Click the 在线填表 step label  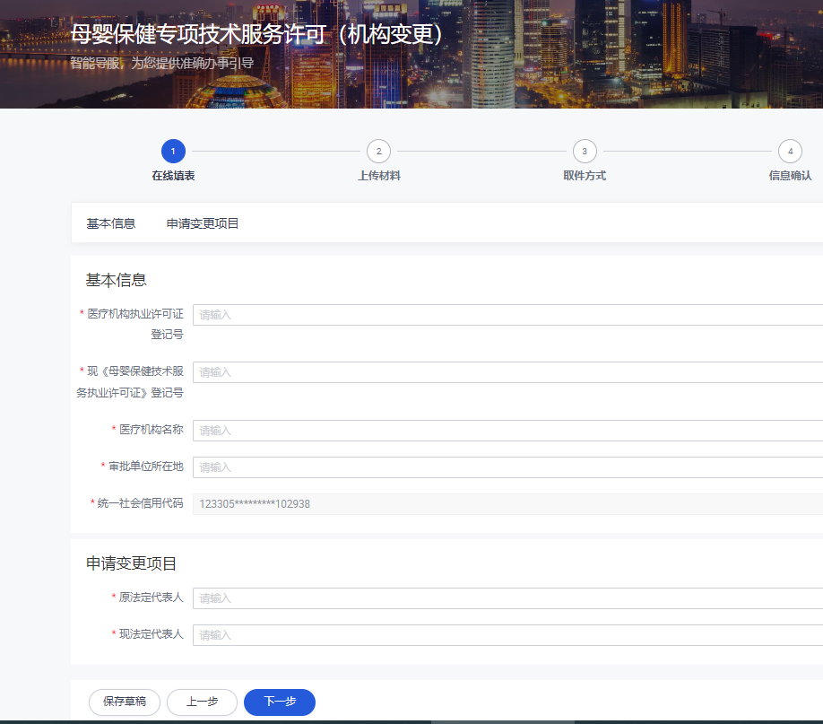pyautogui.click(x=173, y=176)
